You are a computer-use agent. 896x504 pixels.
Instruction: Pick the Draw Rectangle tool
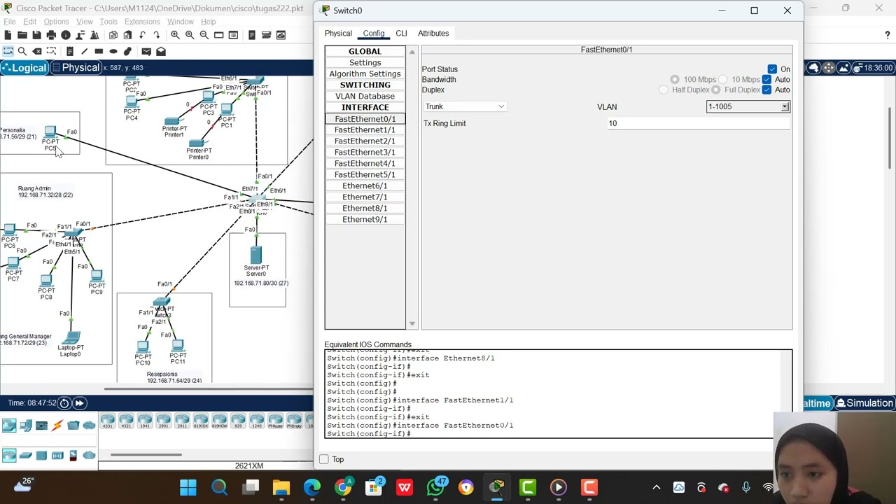point(99,51)
